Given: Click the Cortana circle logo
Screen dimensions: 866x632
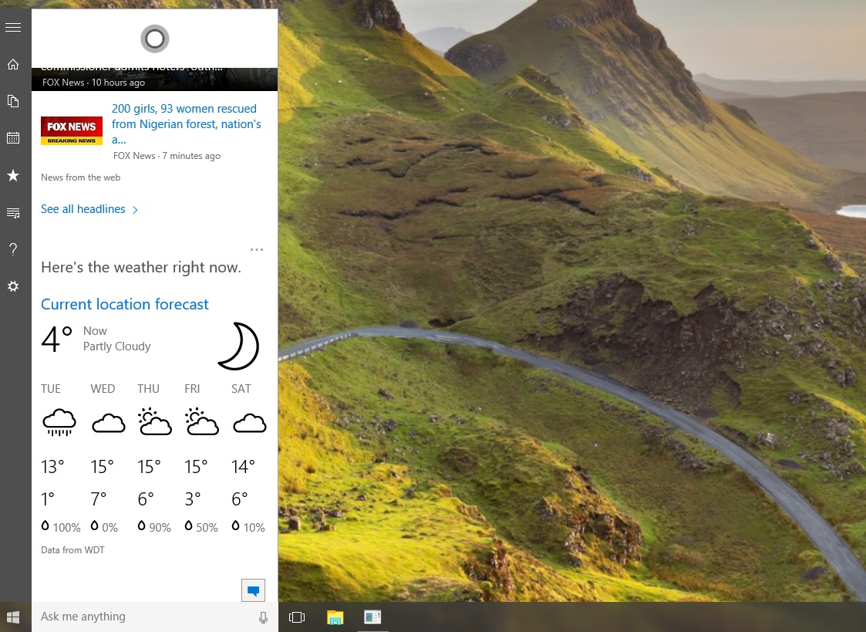Looking at the screenshot, I should [x=154, y=39].
